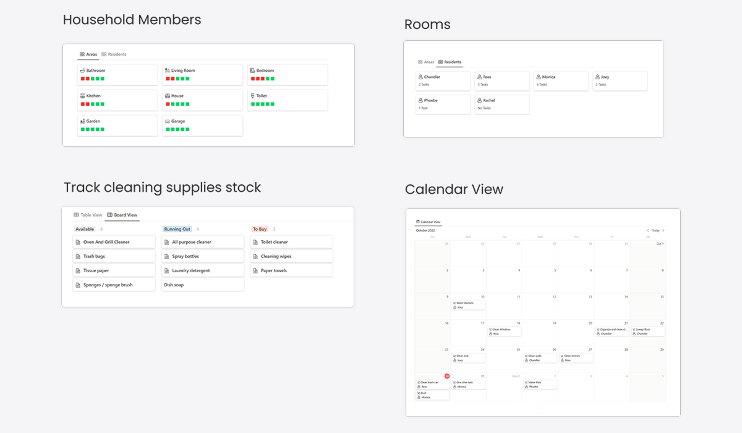
Task: Click the Today button in Calendar View
Action: [x=656, y=230]
